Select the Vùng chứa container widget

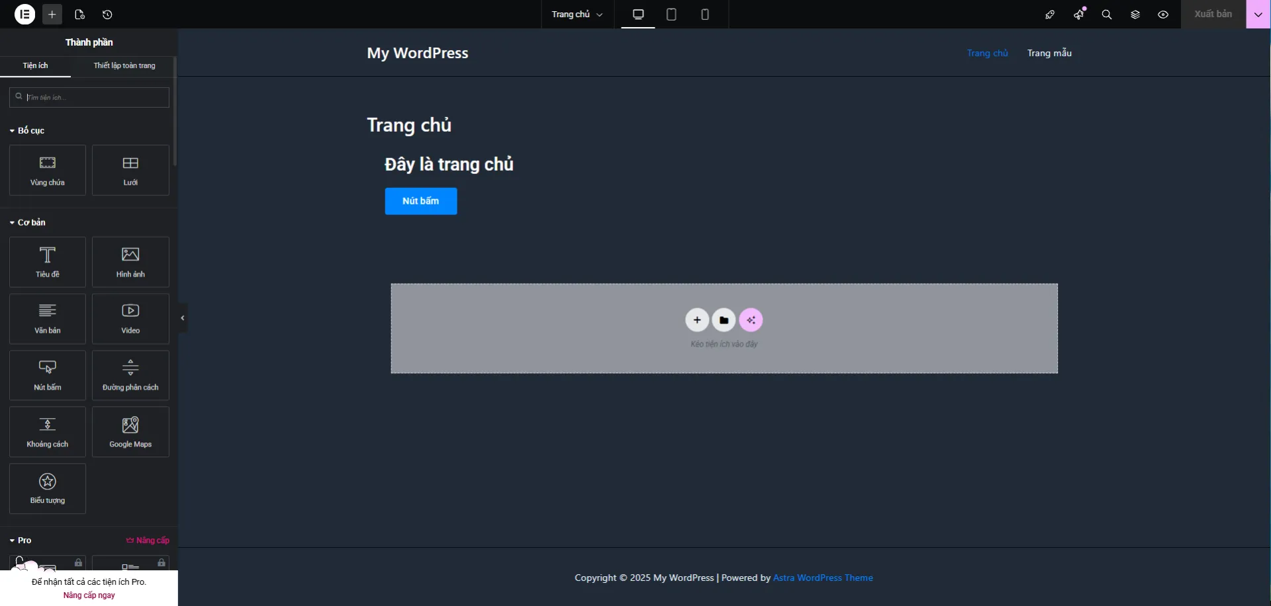coord(48,170)
